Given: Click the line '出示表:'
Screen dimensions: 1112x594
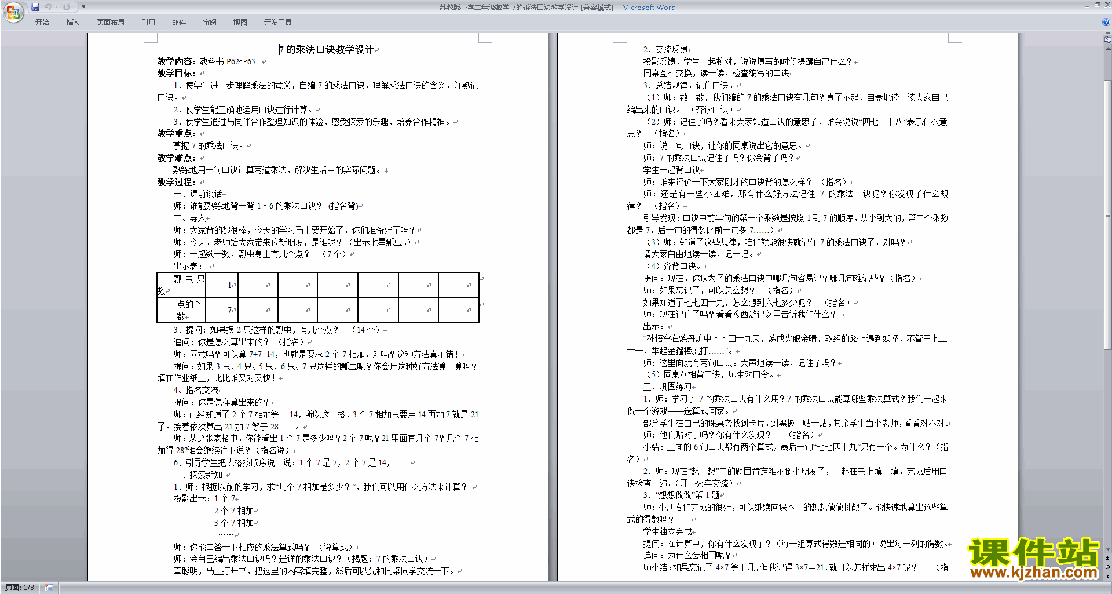Looking at the screenshot, I should (188, 267).
